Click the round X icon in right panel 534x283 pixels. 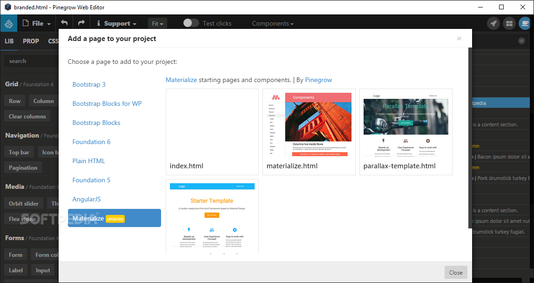521,41
